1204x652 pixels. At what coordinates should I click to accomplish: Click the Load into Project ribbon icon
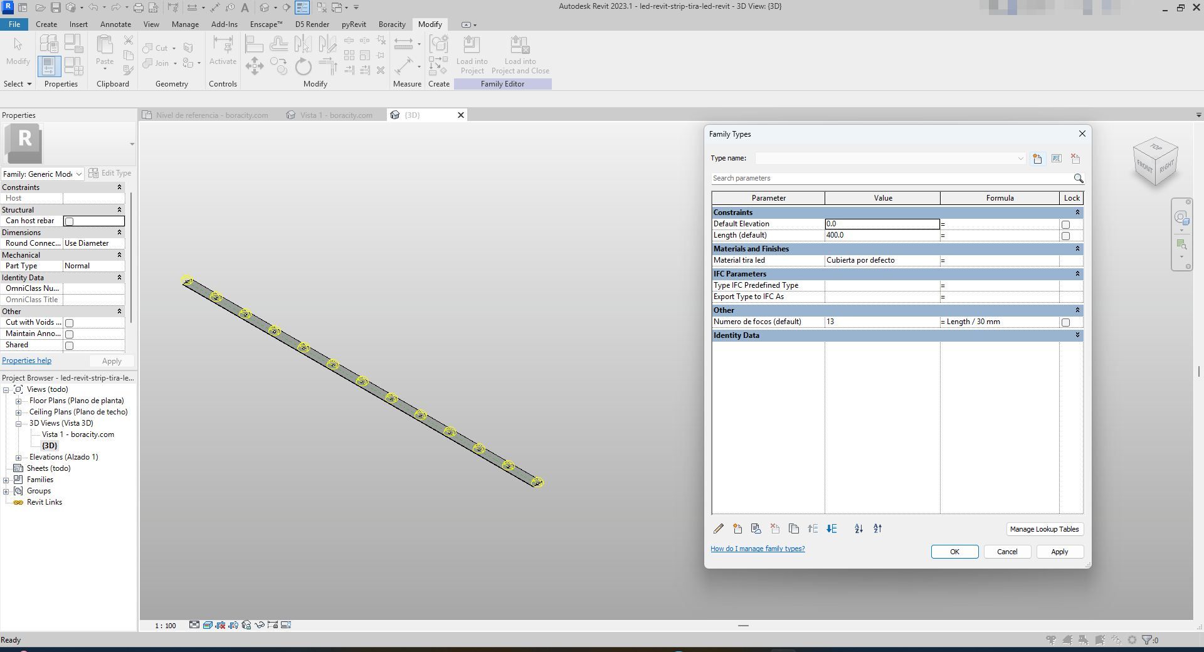coord(472,55)
